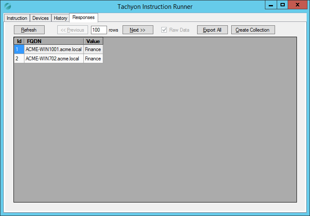Sort by the Id column header

tap(19, 41)
